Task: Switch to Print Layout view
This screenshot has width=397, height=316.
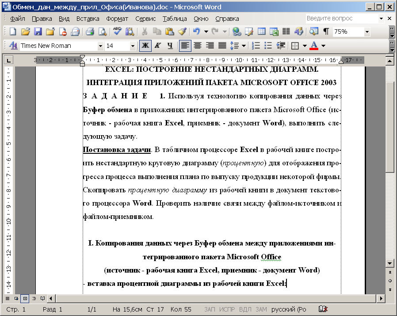Action: [x=25, y=298]
